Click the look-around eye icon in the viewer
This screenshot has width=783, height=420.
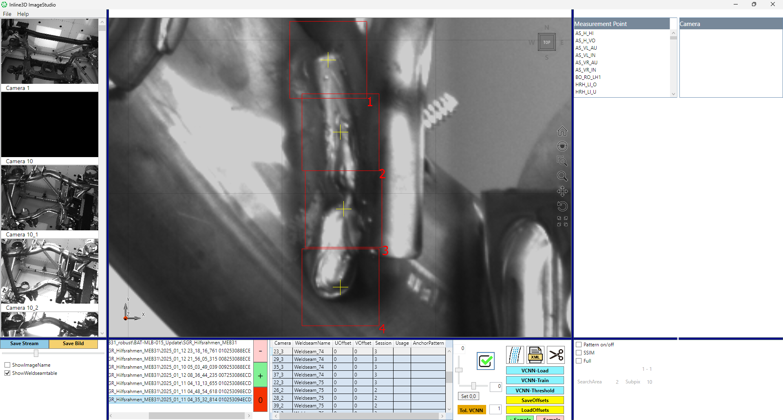(562, 146)
